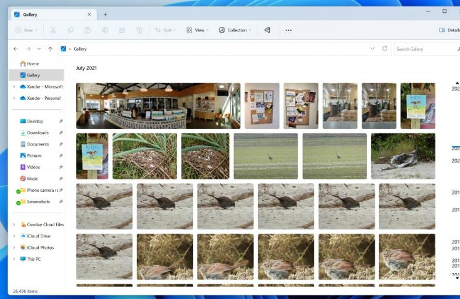Click the Share icon in toolbar
Image resolution: width=460 pixels, height=299 pixels.
122,30
